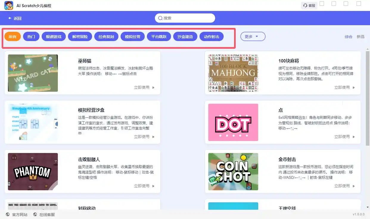Select the 所有 category filter
Image resolution: width=370 pixels, height=219 pixels.
tap(13, 37)
